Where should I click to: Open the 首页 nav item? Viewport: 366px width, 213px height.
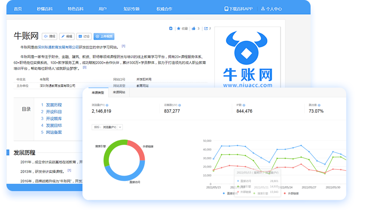pyautogui.click(x=18, y=9)
